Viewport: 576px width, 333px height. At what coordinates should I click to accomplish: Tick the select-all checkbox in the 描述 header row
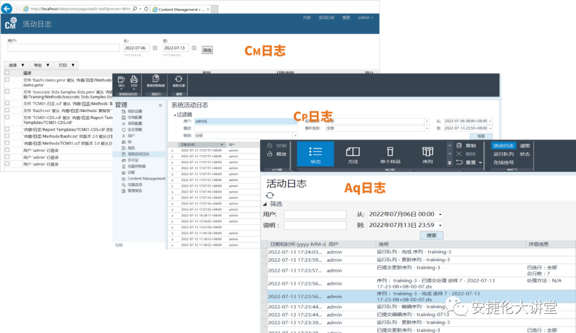pyautogui.click(x=7, y=72)
